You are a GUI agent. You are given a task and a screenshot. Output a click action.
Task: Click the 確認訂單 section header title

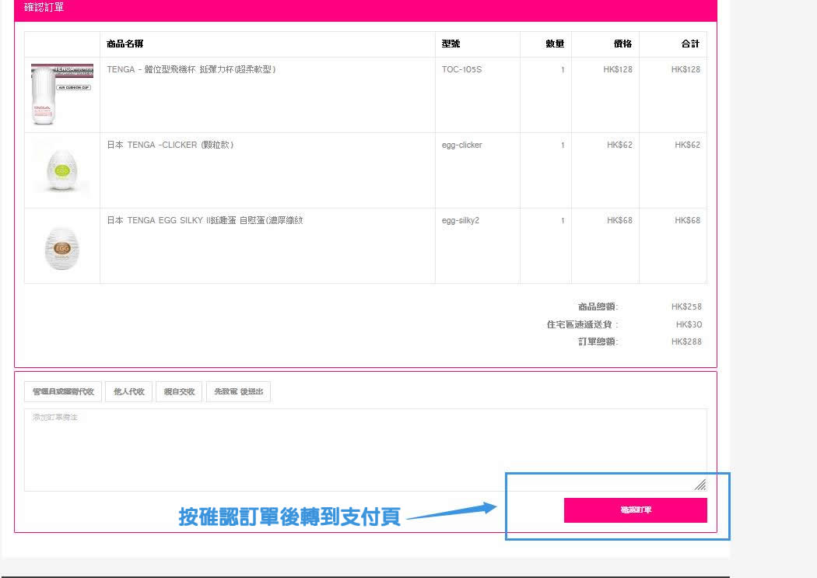44,7
